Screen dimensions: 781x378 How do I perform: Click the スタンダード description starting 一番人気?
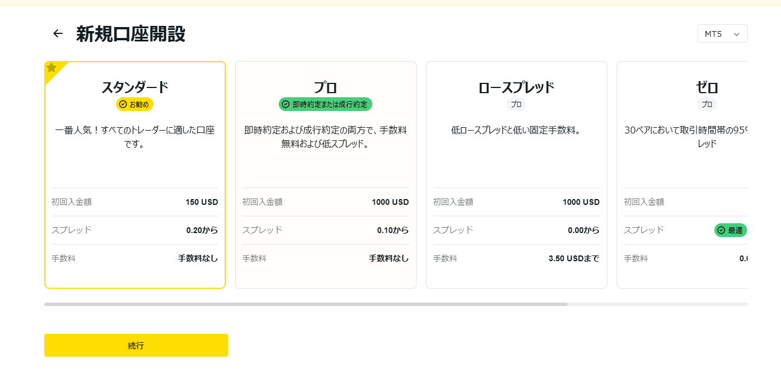coord(135,137)
